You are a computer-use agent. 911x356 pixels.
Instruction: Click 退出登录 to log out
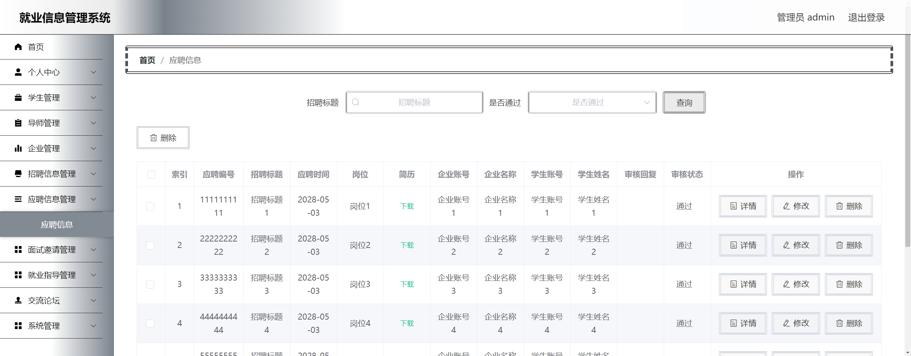click(x=866, y=17)
